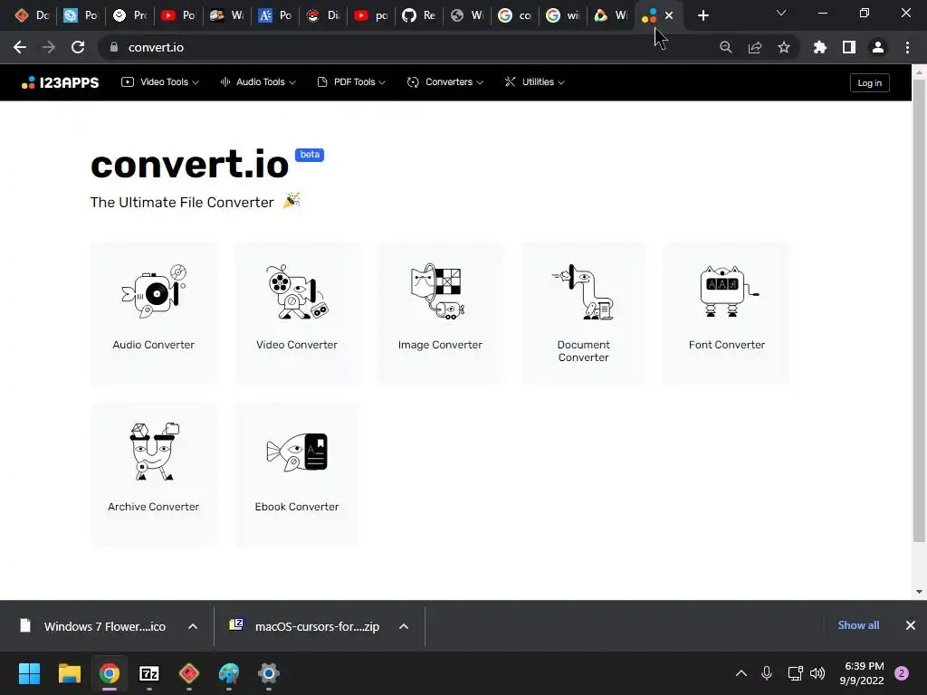This screenshot has width=927, height=695.
Task: Open the Document Converter card
Action: pos(584,313)
